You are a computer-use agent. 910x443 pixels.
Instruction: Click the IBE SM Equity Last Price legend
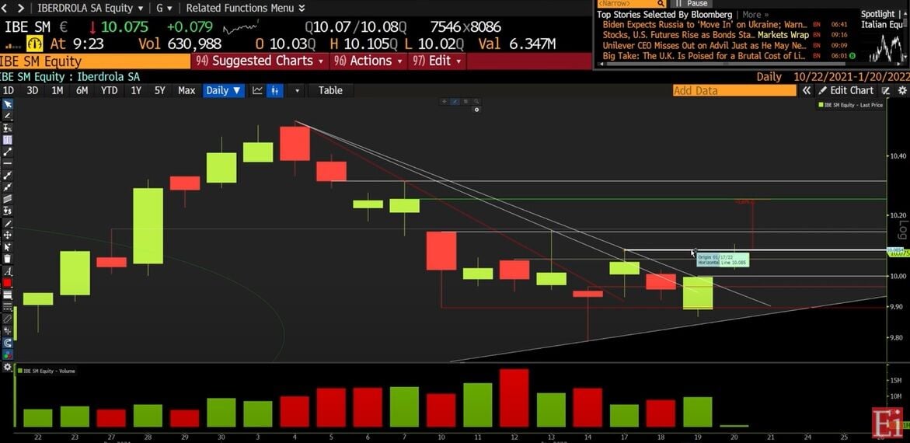850,105
